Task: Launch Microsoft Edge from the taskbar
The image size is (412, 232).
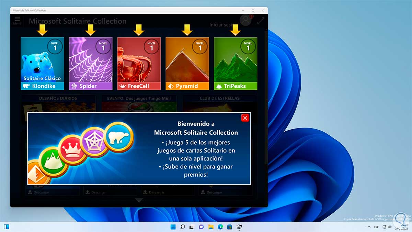Action: click(220, 227)
